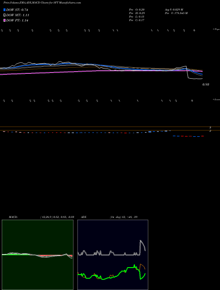Image resolution: width=220 pixels, height=290 pixels.
Task: Click the MACD (12,26,9) values text
Action: pos(57,217)
